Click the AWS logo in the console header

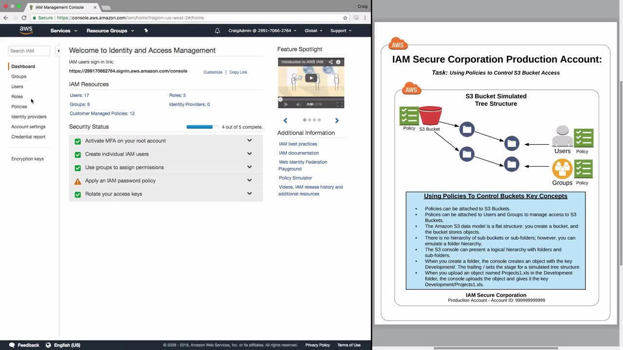(x=26, y=30)
